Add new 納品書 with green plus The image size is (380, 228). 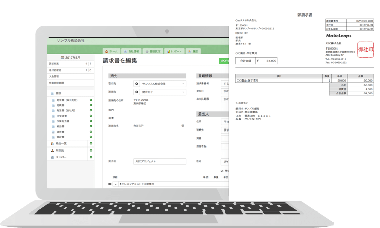tap(91, 125)
